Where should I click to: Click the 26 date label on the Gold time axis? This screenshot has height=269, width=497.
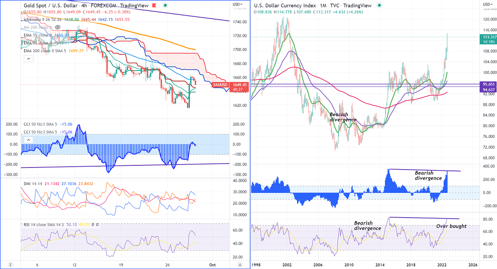(168, 265)
